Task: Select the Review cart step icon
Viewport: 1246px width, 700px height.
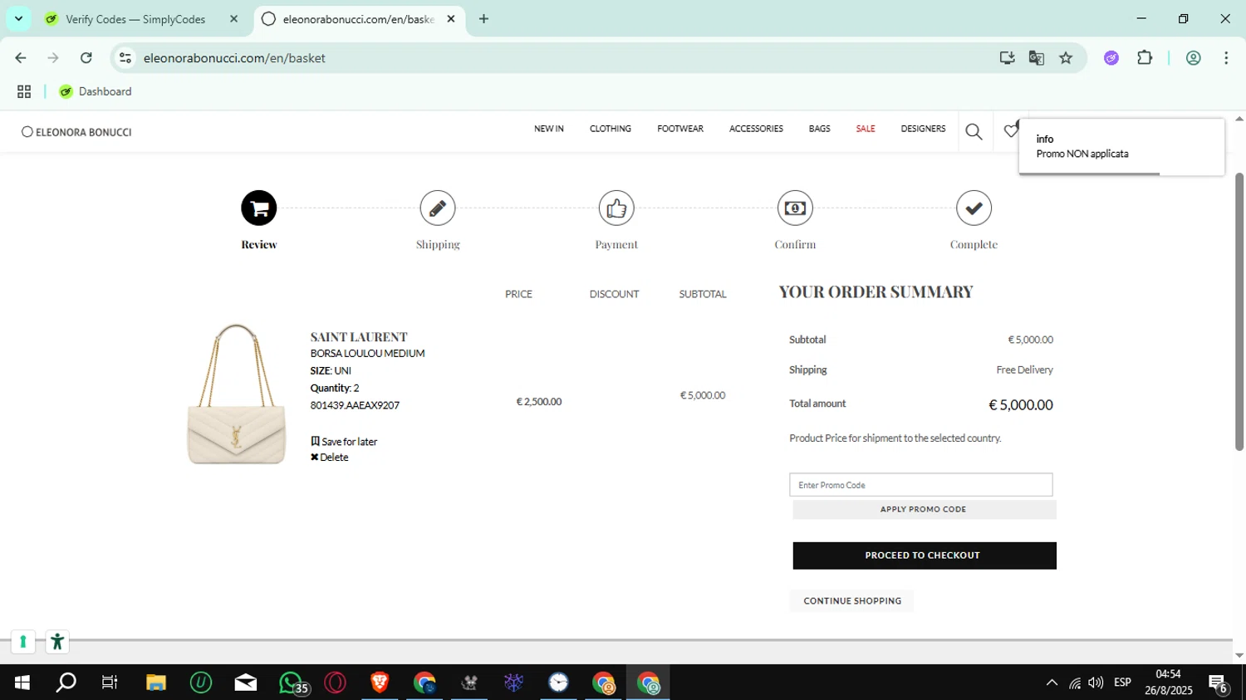Action: 259,208
